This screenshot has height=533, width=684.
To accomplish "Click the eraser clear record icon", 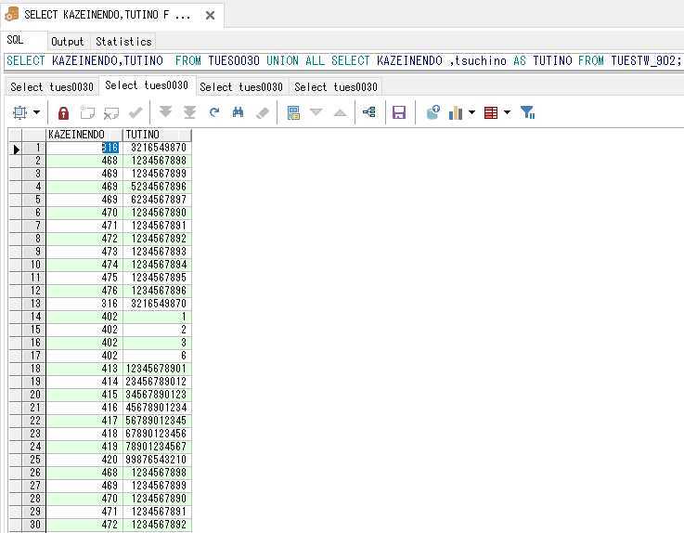I will tap(262, 112).
